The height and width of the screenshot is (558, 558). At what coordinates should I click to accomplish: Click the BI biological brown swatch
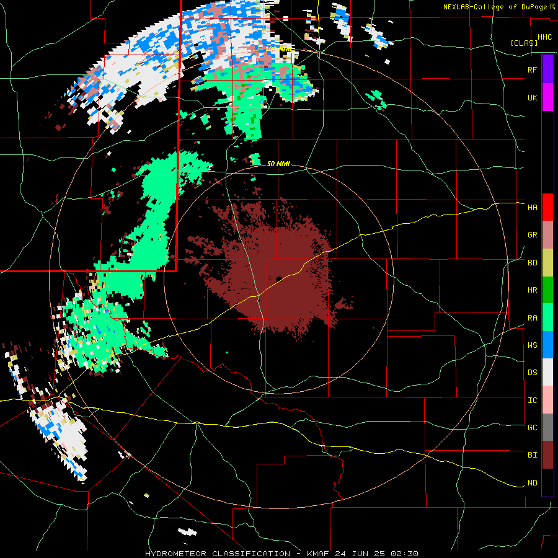(x=547, y=455)
